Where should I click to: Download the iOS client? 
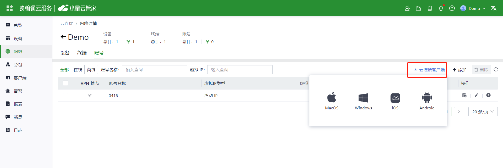(x=395, y=101)
